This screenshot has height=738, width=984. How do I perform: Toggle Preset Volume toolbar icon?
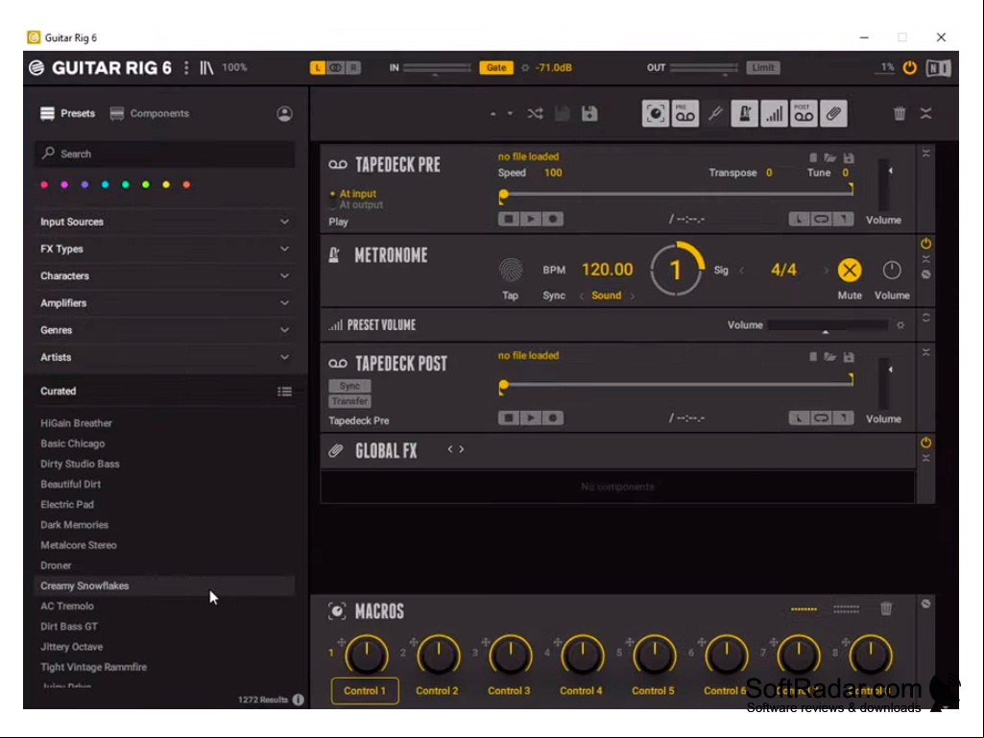click(x=774, y=113)
